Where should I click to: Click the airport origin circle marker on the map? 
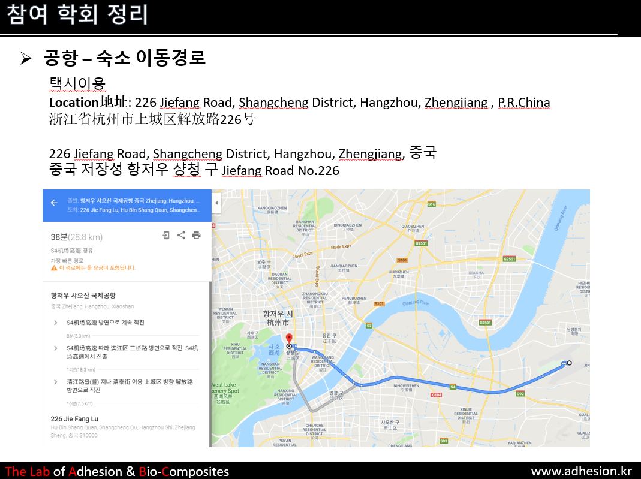tap(569, 363)
